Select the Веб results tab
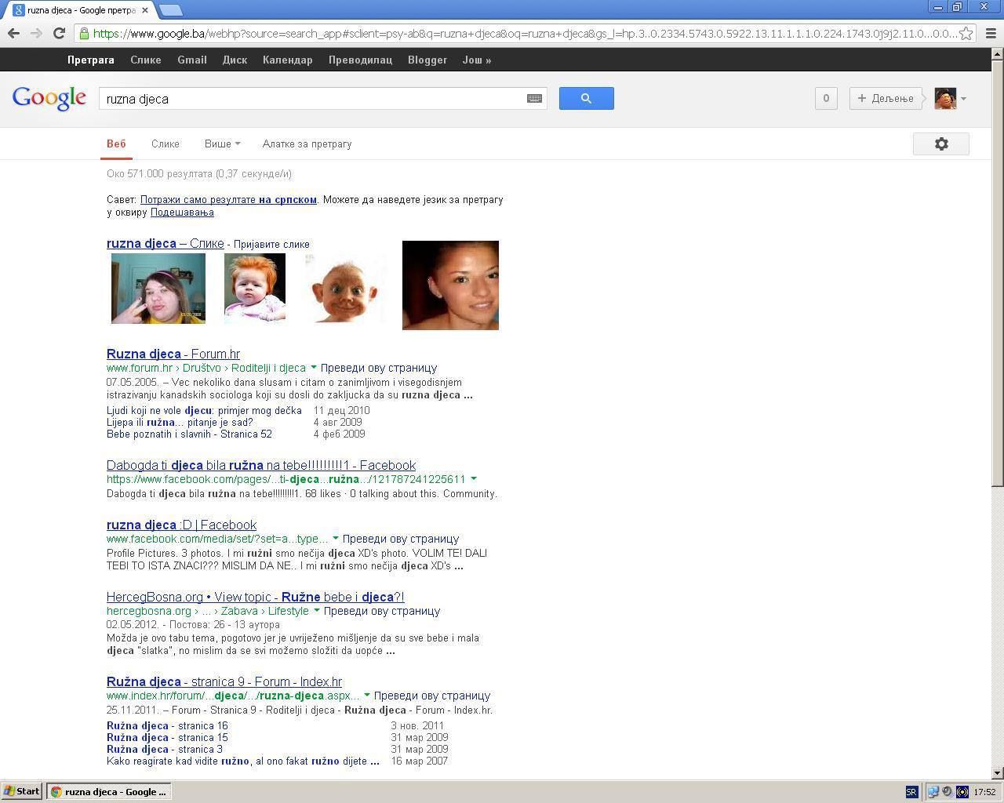 tap(116, 144)
